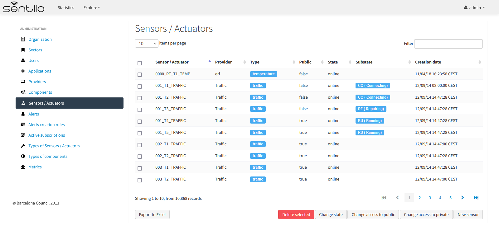Screen dimensions: 499x249
Task: Click the erf provider cell
Action: click(x=218, y=74)
